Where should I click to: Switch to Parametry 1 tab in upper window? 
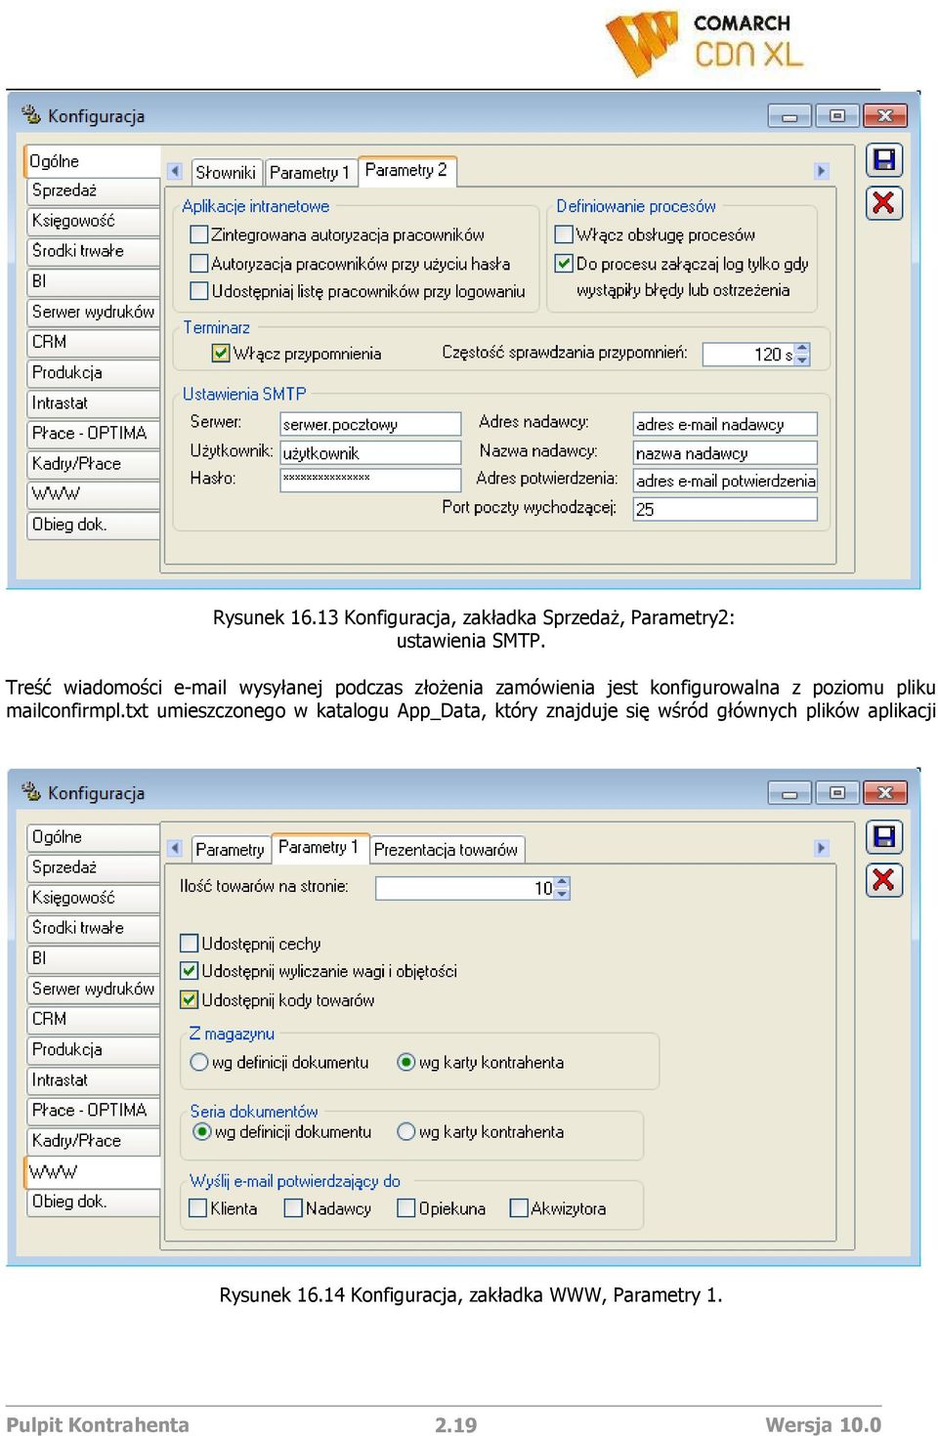[309, 172]
